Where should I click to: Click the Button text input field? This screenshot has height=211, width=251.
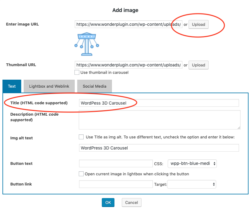(x=116, y=164)
